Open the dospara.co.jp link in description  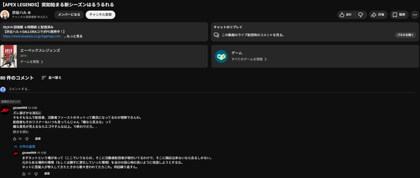tap(32, 36)
